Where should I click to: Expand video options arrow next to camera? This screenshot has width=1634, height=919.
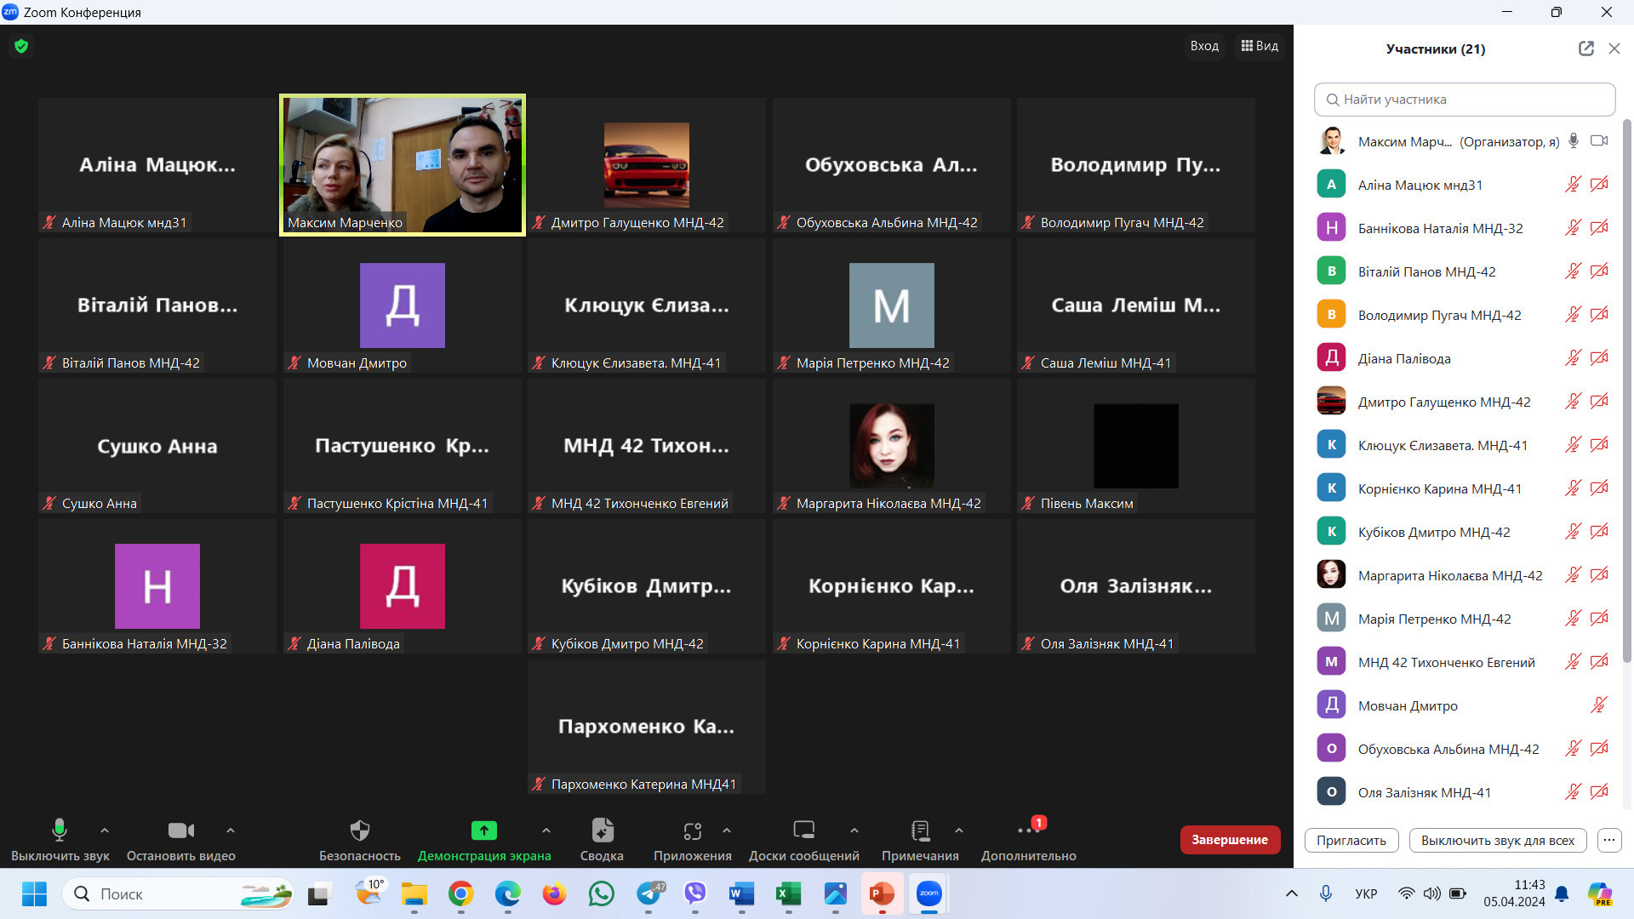pyautogui.click(x=230, y=831)
